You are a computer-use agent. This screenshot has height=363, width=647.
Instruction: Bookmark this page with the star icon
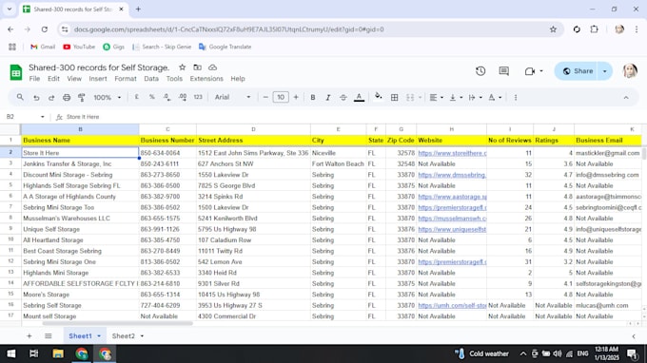(x=553, y=29)
